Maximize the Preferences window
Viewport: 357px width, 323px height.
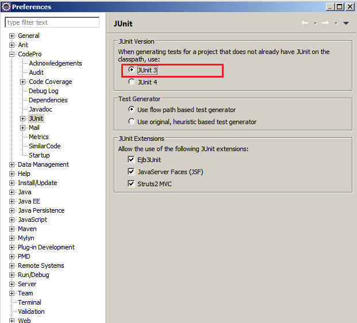(340, 7)
